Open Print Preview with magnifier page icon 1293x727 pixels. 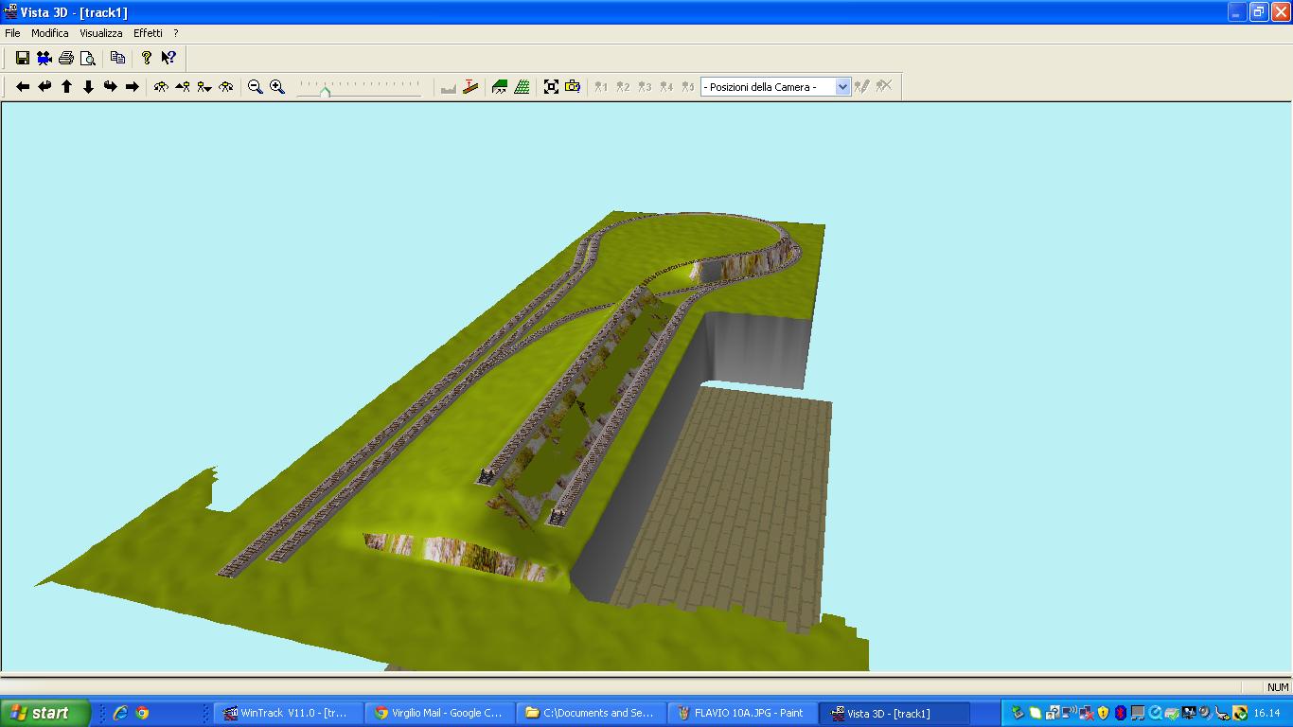tap(88, 58)
